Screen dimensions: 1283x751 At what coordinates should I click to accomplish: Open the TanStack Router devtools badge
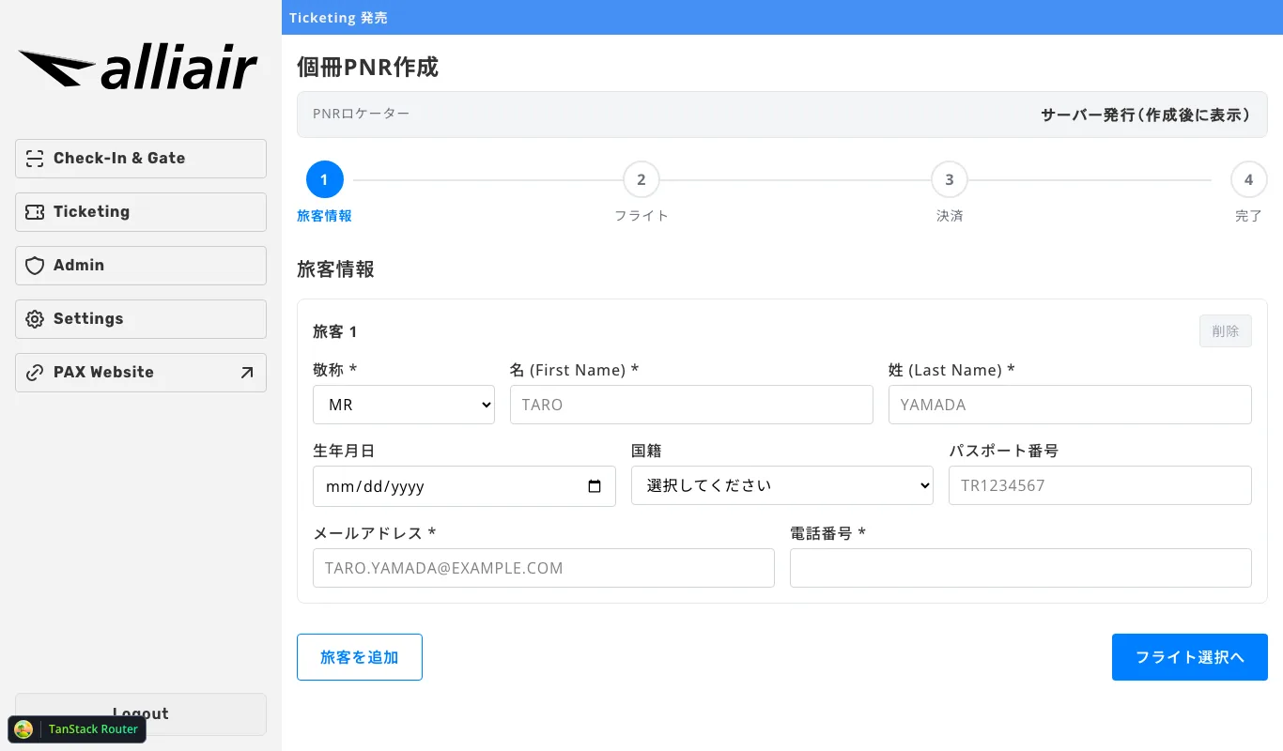pos(77,729)
